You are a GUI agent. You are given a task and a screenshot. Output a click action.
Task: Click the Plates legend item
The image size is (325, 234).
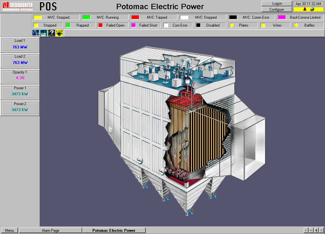[243, 25]
